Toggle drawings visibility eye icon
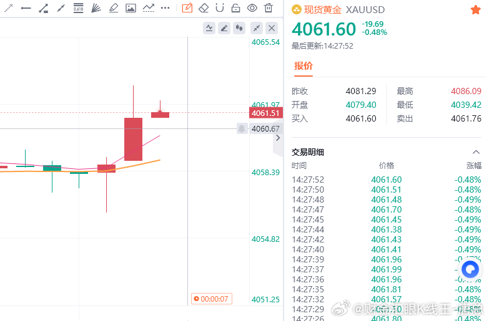Image resolution: width=489 pixels, height=321 pixels. [x=252, y=7]
